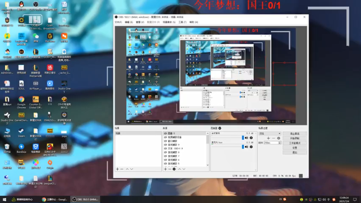Open the notification center in taskbar
361x203 pixels.
tap(355, 199)
